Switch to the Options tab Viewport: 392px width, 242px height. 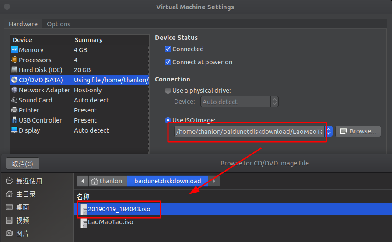(59, 24)
